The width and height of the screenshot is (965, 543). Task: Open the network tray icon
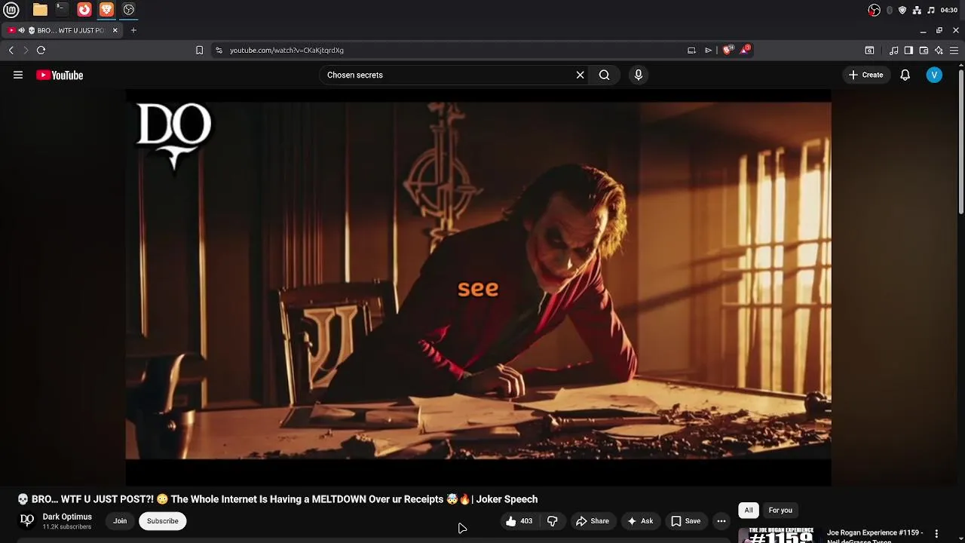coord(917,10)
